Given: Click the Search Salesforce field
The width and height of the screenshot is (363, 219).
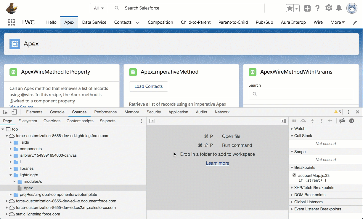Looking at the screenshot, I should (186, 8).
